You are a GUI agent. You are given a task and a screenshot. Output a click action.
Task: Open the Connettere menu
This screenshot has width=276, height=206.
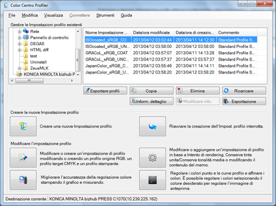[x=80, y=15]
